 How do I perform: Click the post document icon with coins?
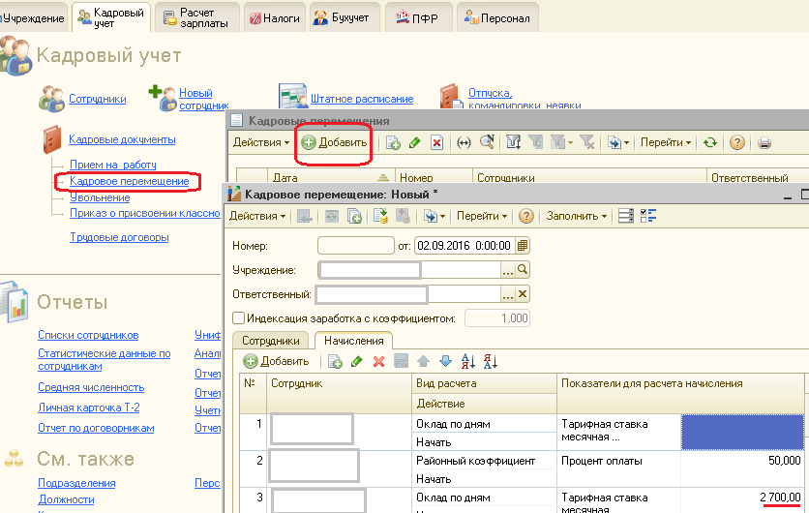tap(380, 216)
